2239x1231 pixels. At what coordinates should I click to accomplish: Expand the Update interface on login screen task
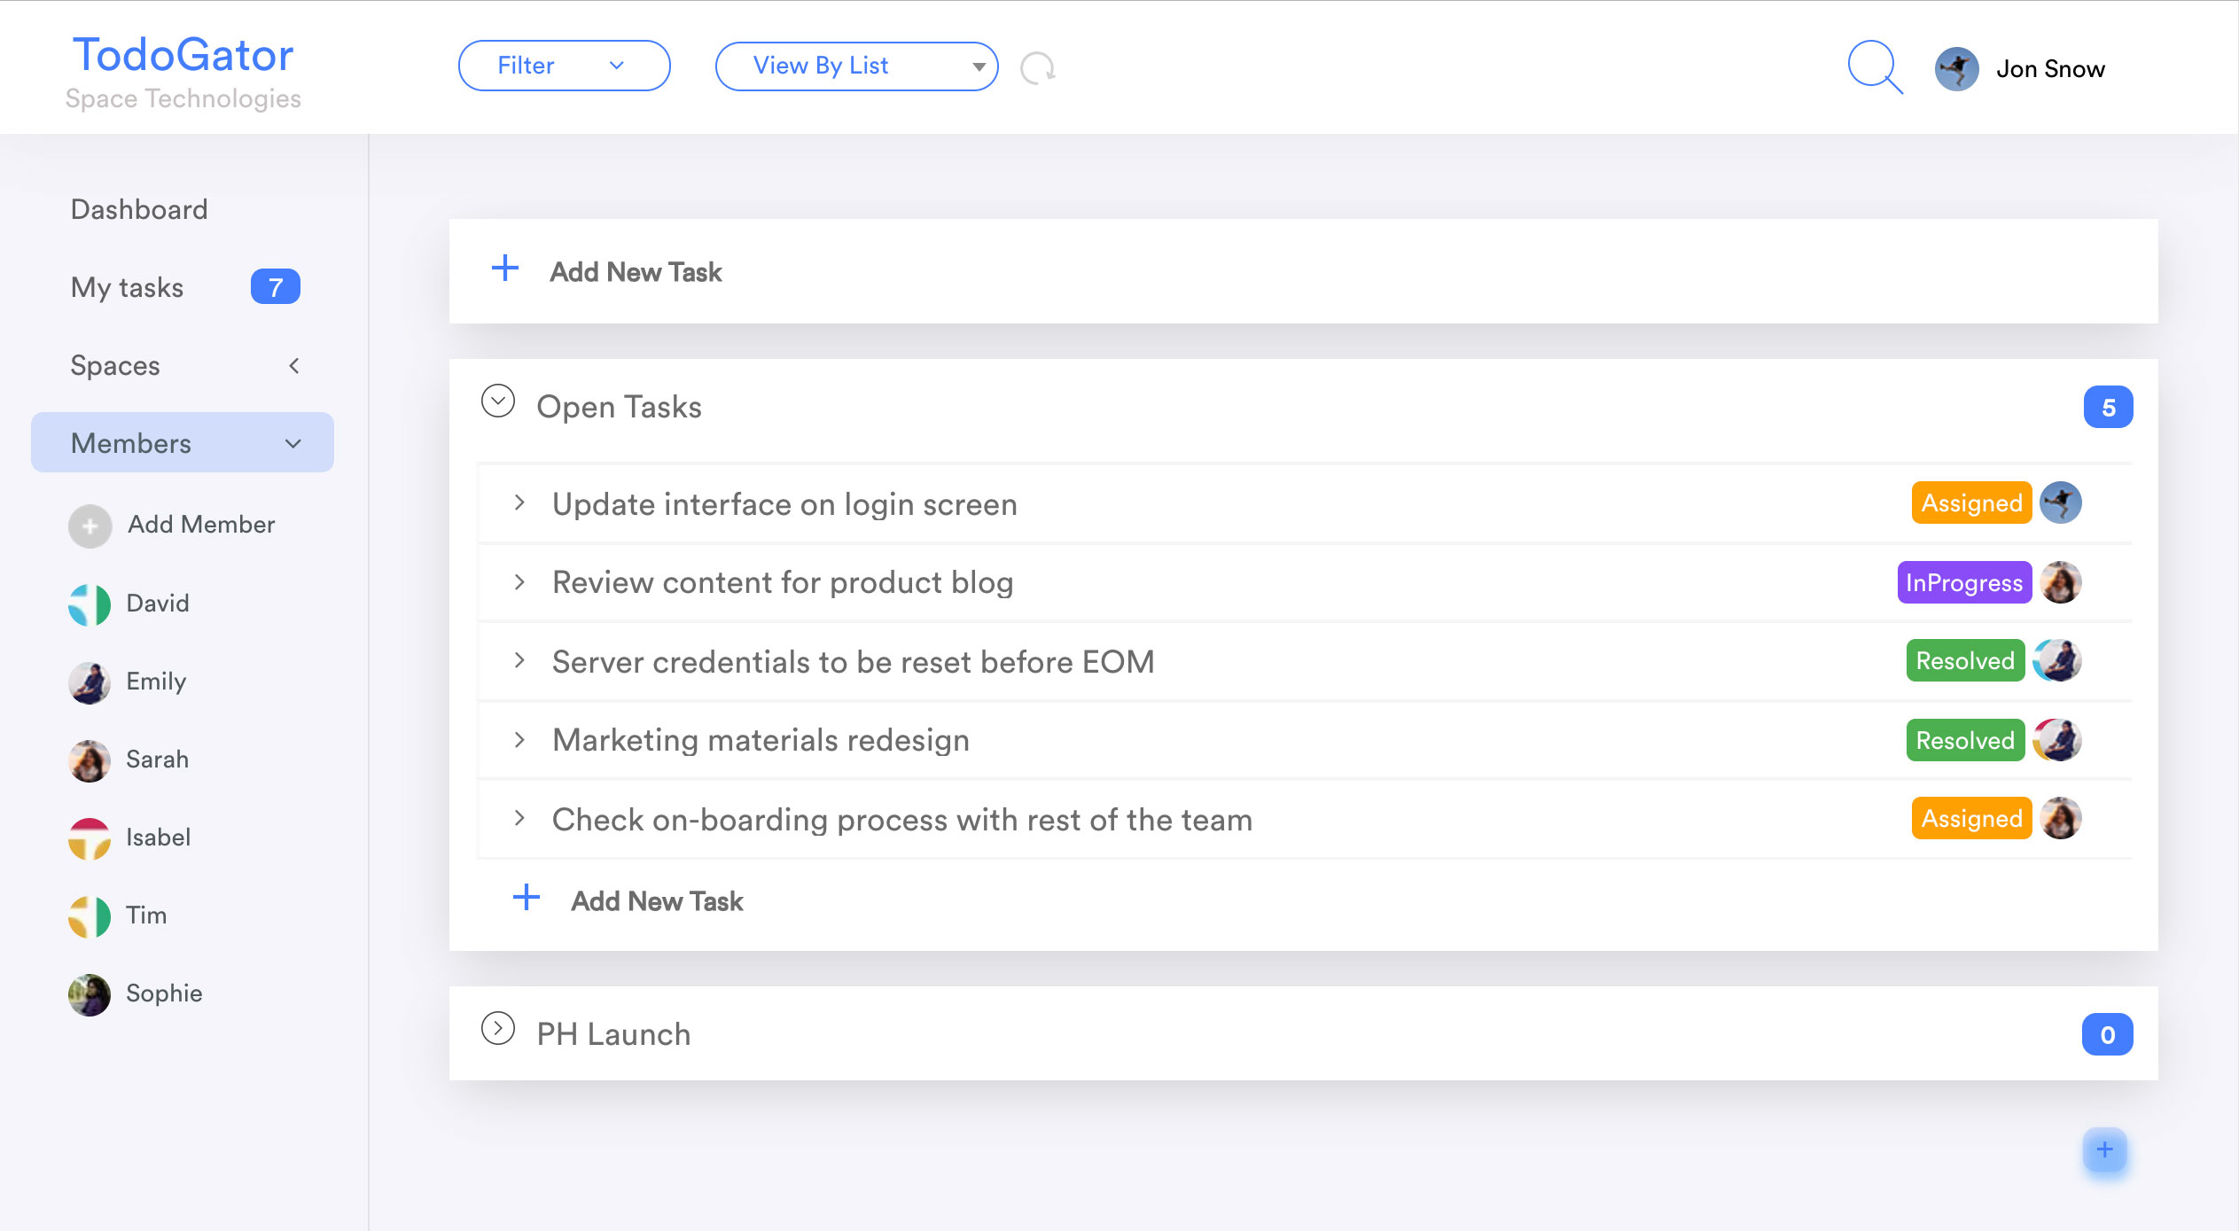[520, 503]
